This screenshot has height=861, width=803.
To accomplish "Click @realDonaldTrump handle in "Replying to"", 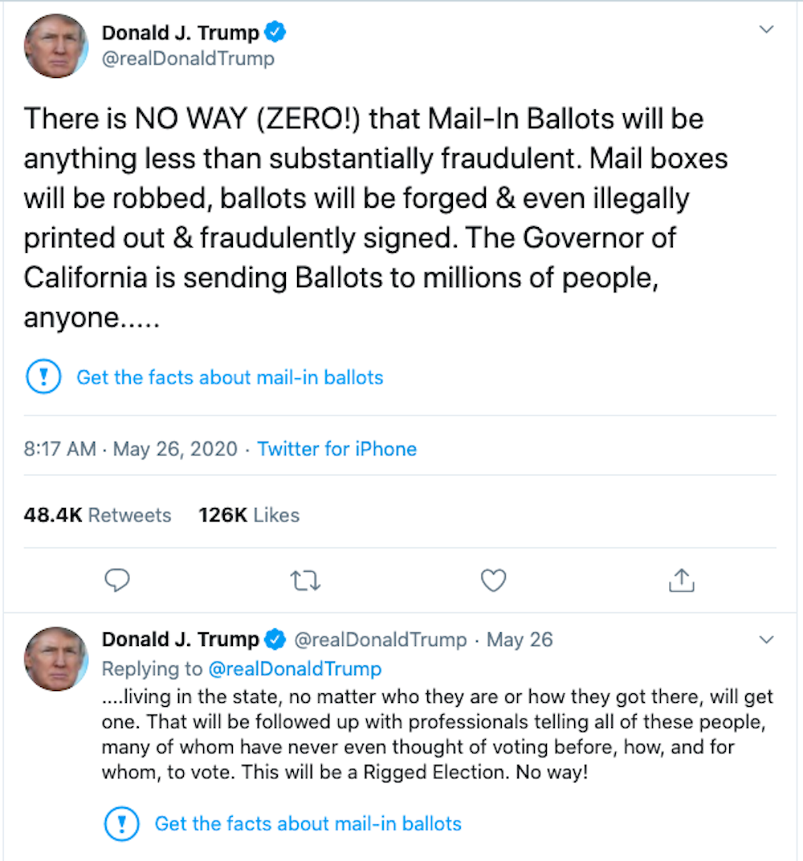I will 295,668.
